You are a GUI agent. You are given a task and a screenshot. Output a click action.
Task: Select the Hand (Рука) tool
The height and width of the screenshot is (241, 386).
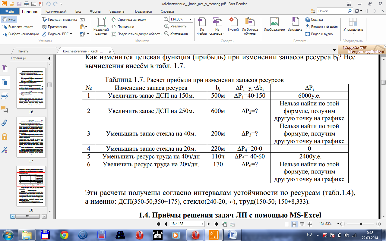[9, 19]
